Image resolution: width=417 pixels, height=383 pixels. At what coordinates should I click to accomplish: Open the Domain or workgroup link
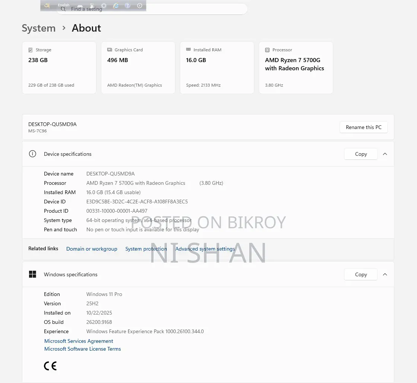point(92,249)
